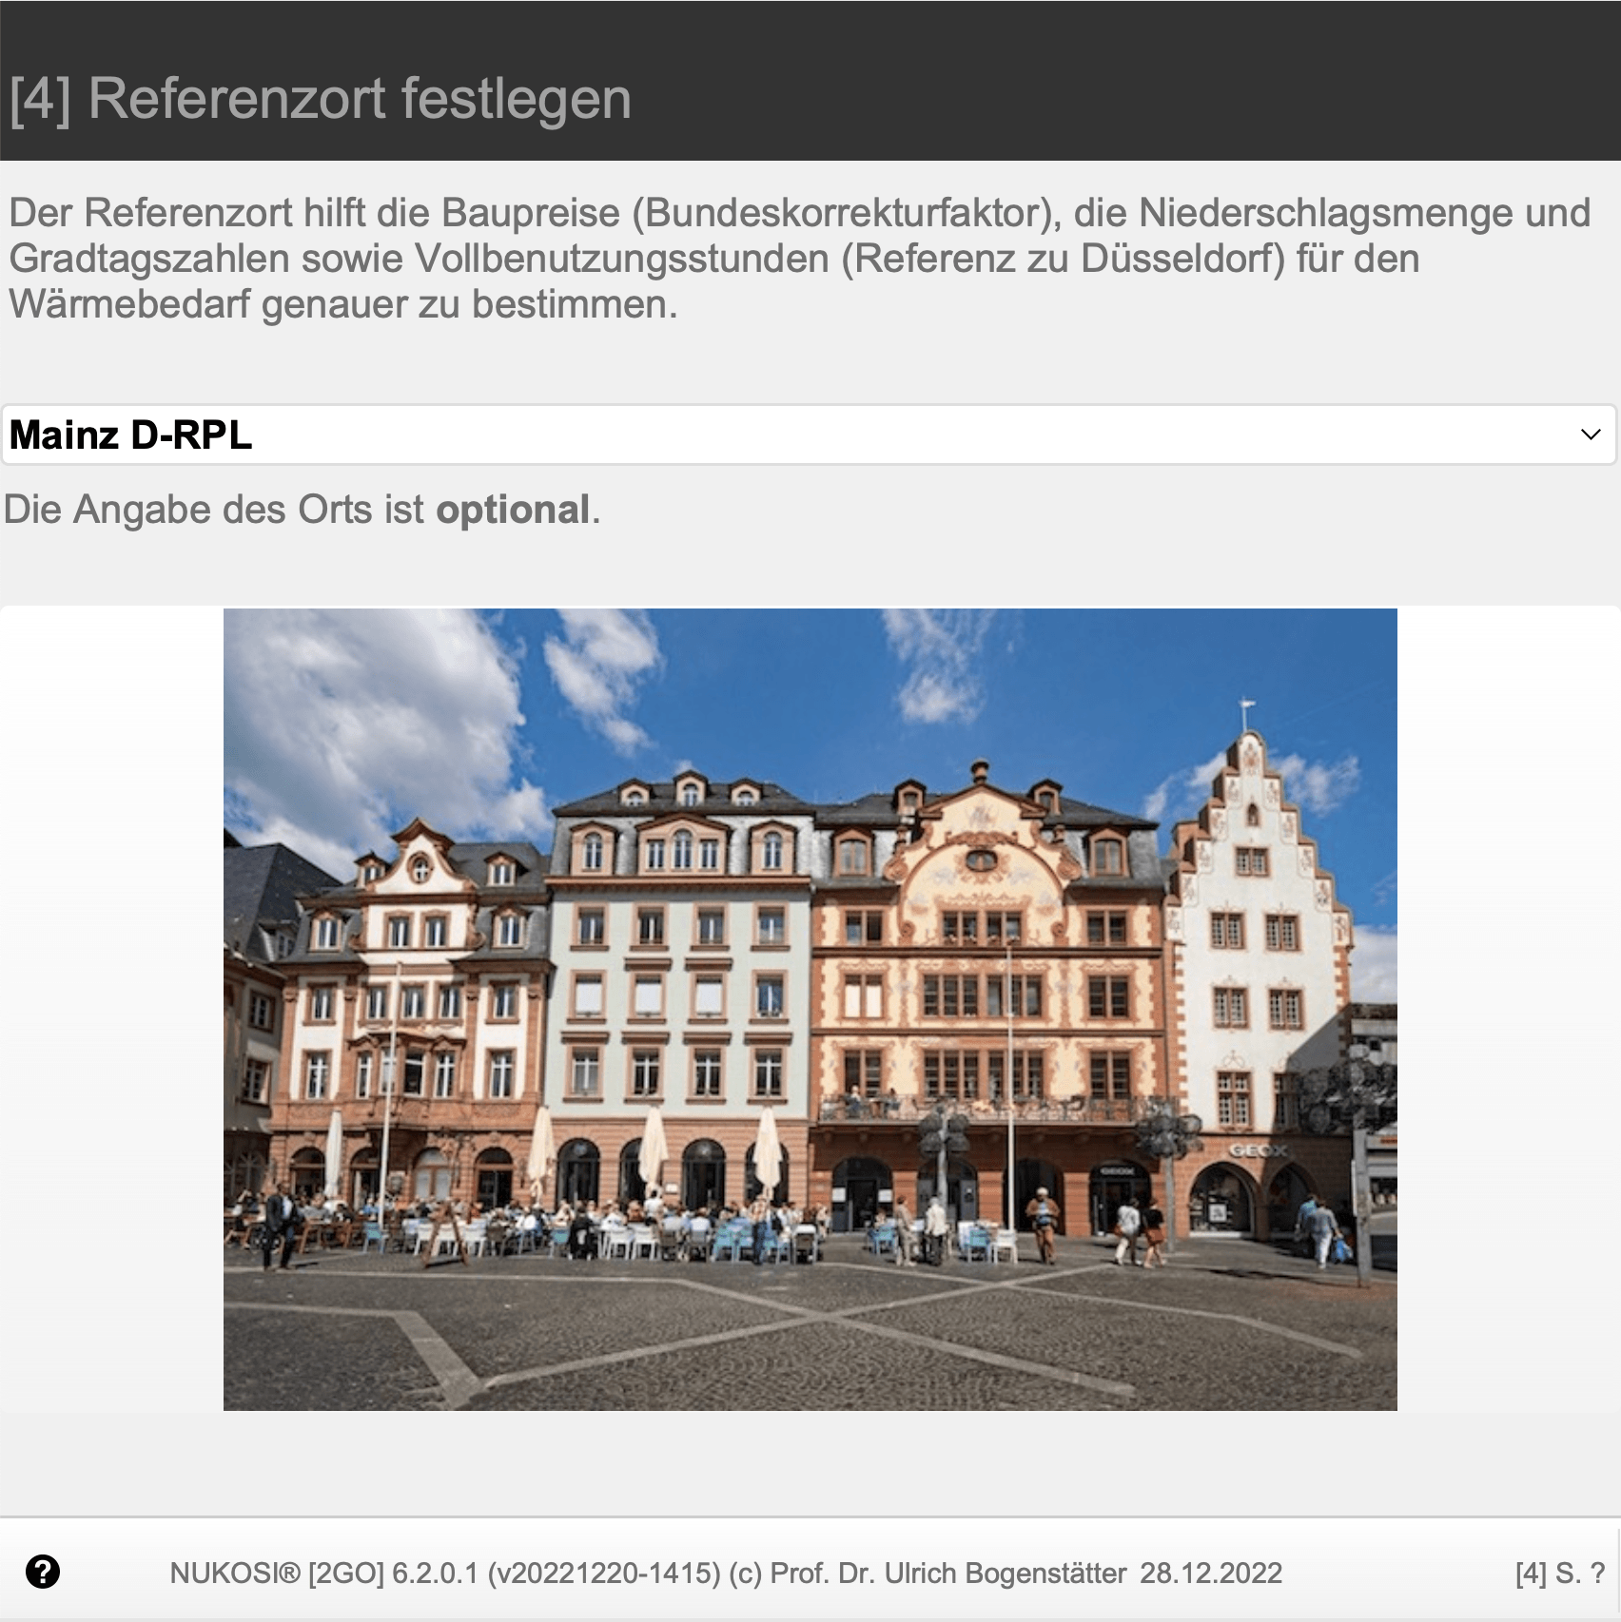Click 'Prof. Dr. Ulrich Bogenstätter' copyright text
Image resolution: width=1621 pixels, height=1622 pixels.
947,1574
